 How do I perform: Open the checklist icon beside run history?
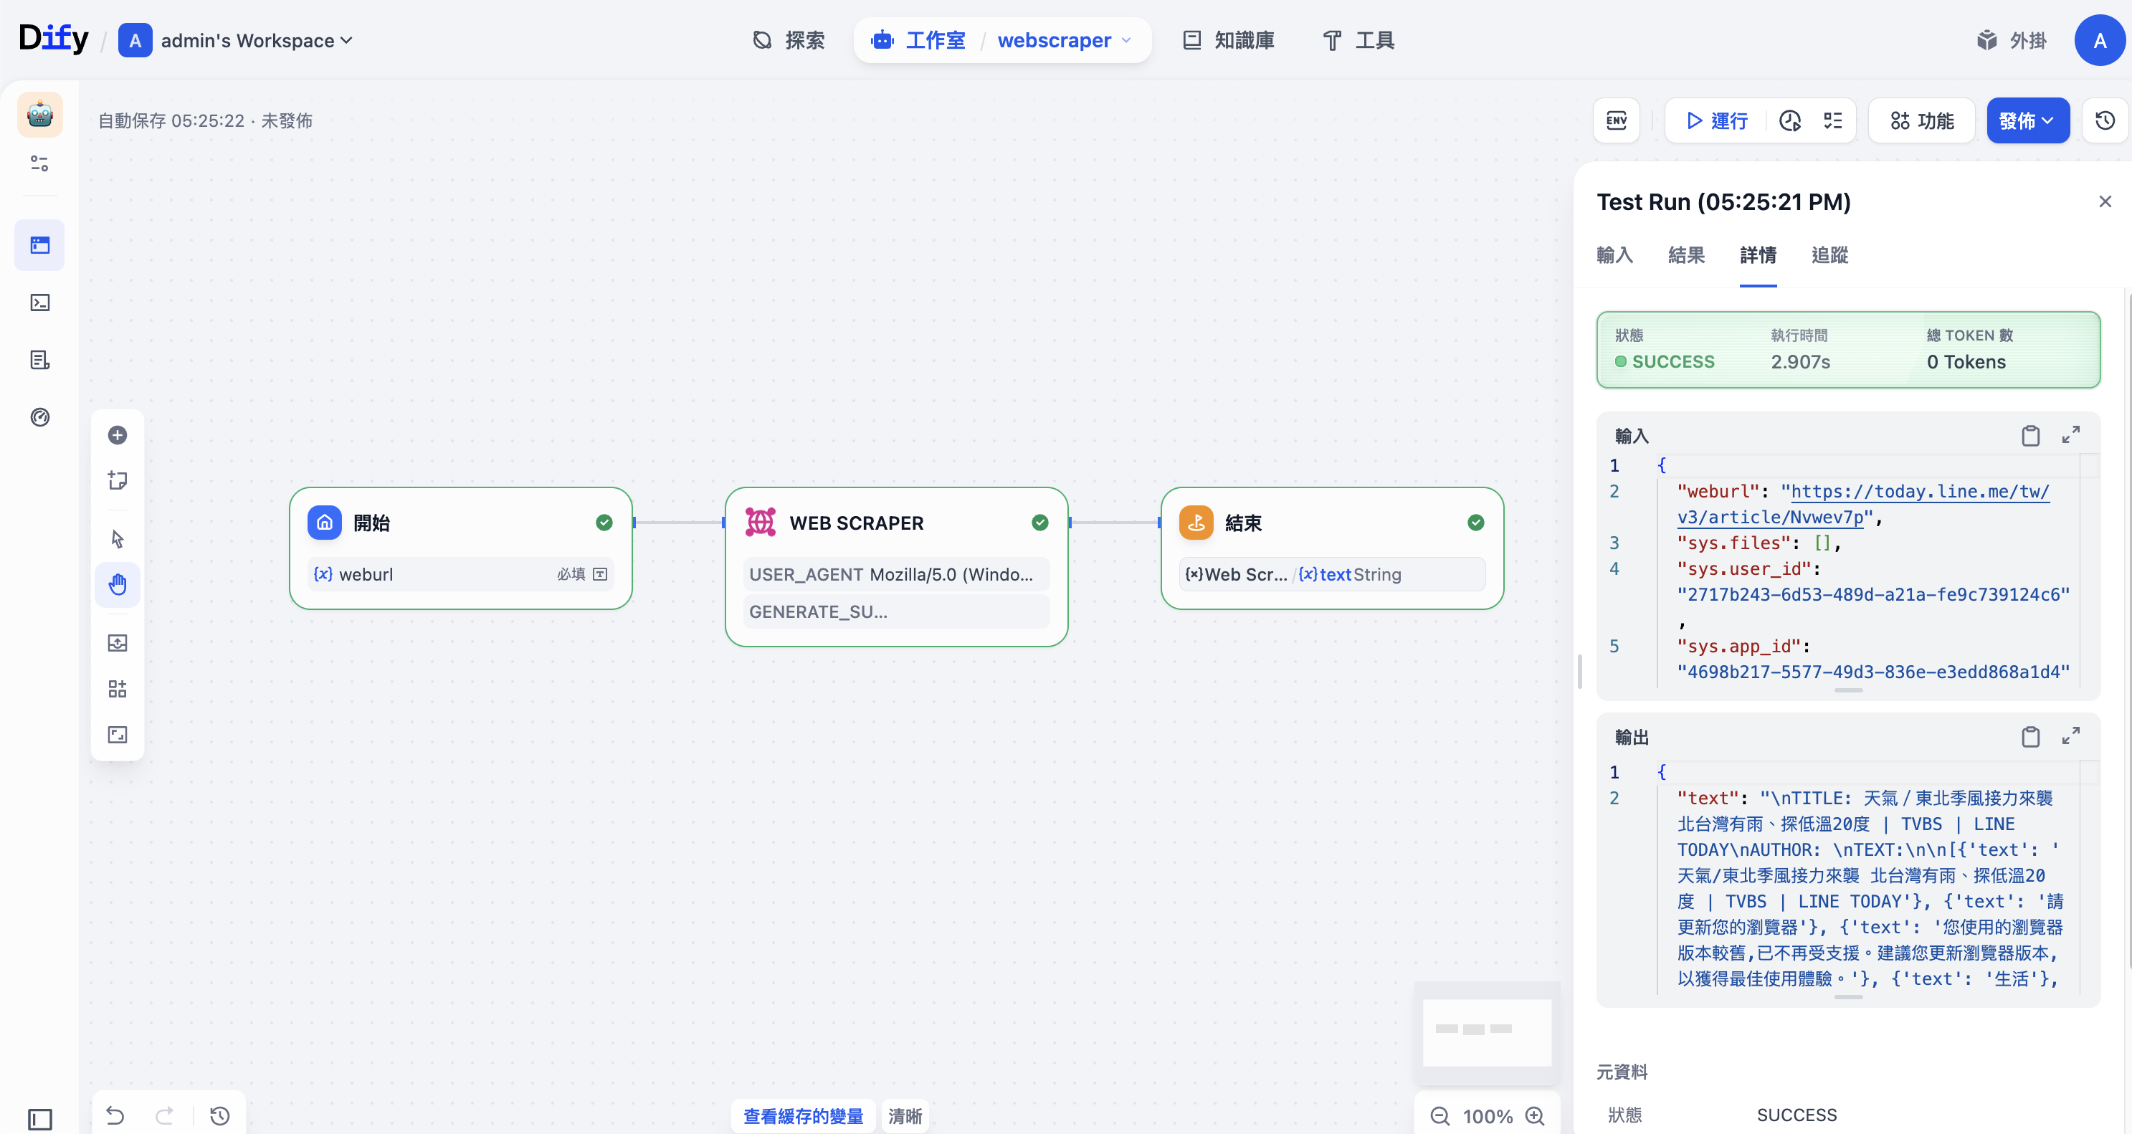pos(1832,121)
